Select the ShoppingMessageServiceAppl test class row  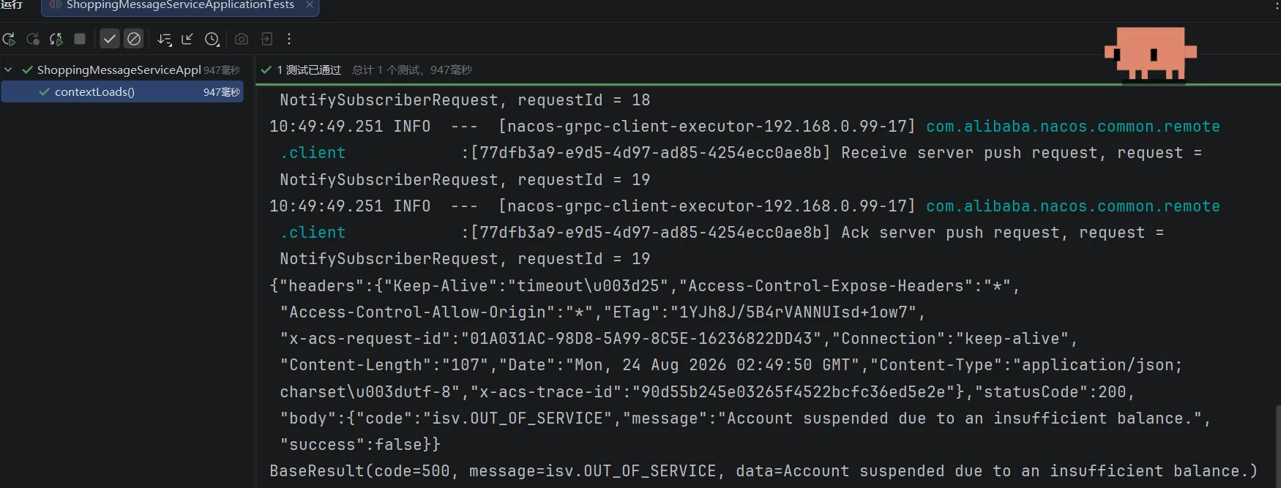coord(122,70)
